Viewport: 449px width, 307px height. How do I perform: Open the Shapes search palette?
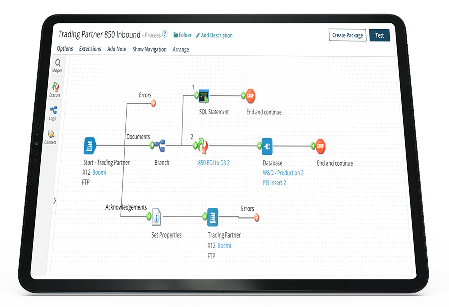tap(57, 65)
